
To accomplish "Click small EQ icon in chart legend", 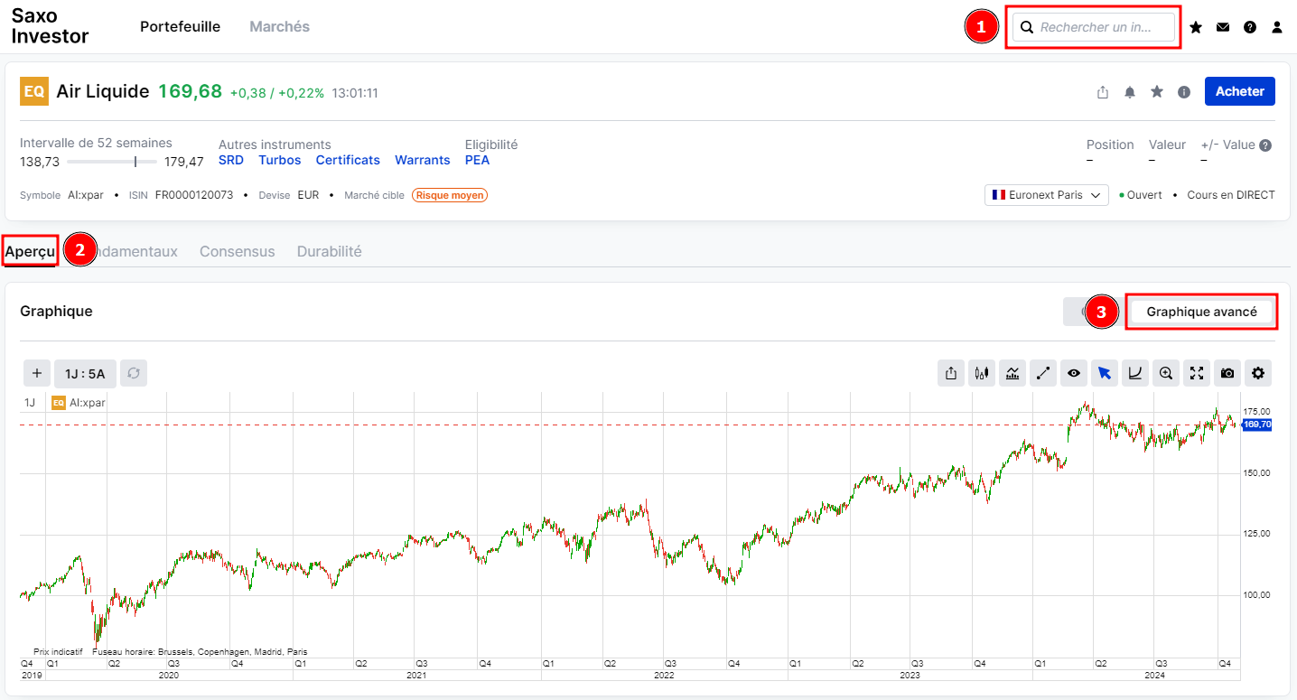I will coord(59,403).
